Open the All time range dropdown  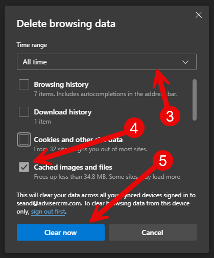coord(107,62)
